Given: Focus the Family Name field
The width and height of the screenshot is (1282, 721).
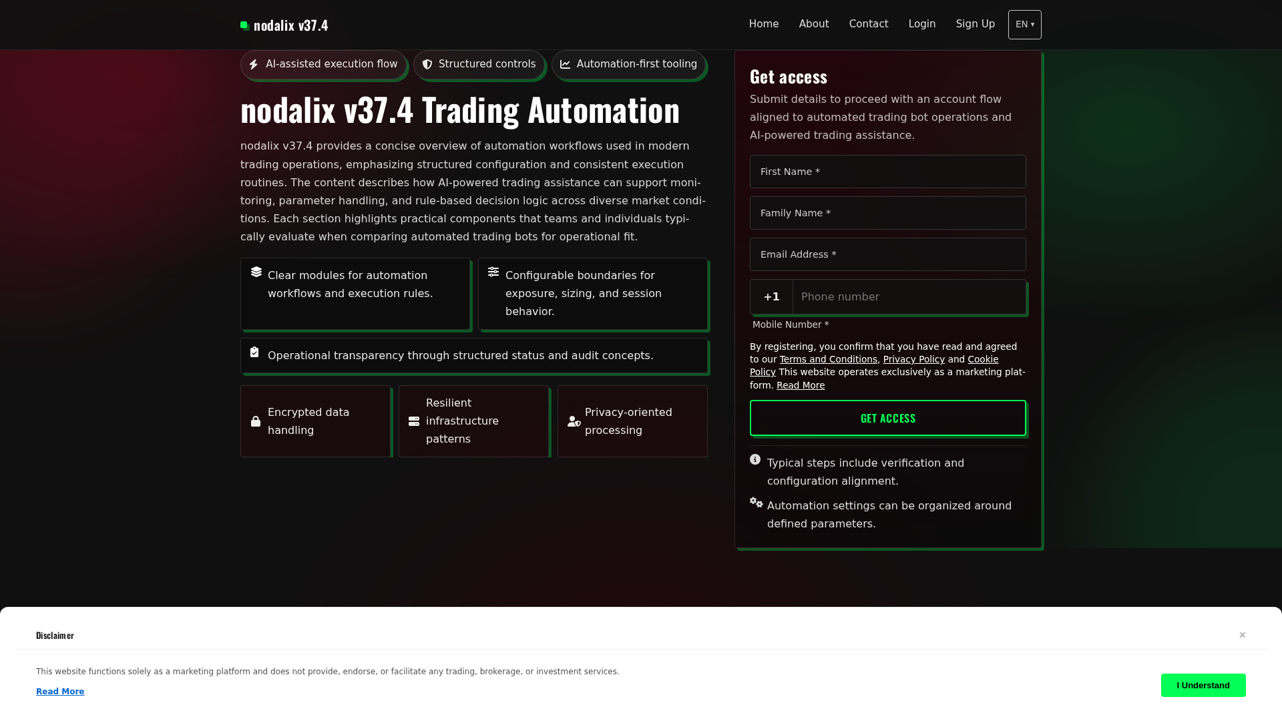Looking at the screenshot, I should point(888,213).
